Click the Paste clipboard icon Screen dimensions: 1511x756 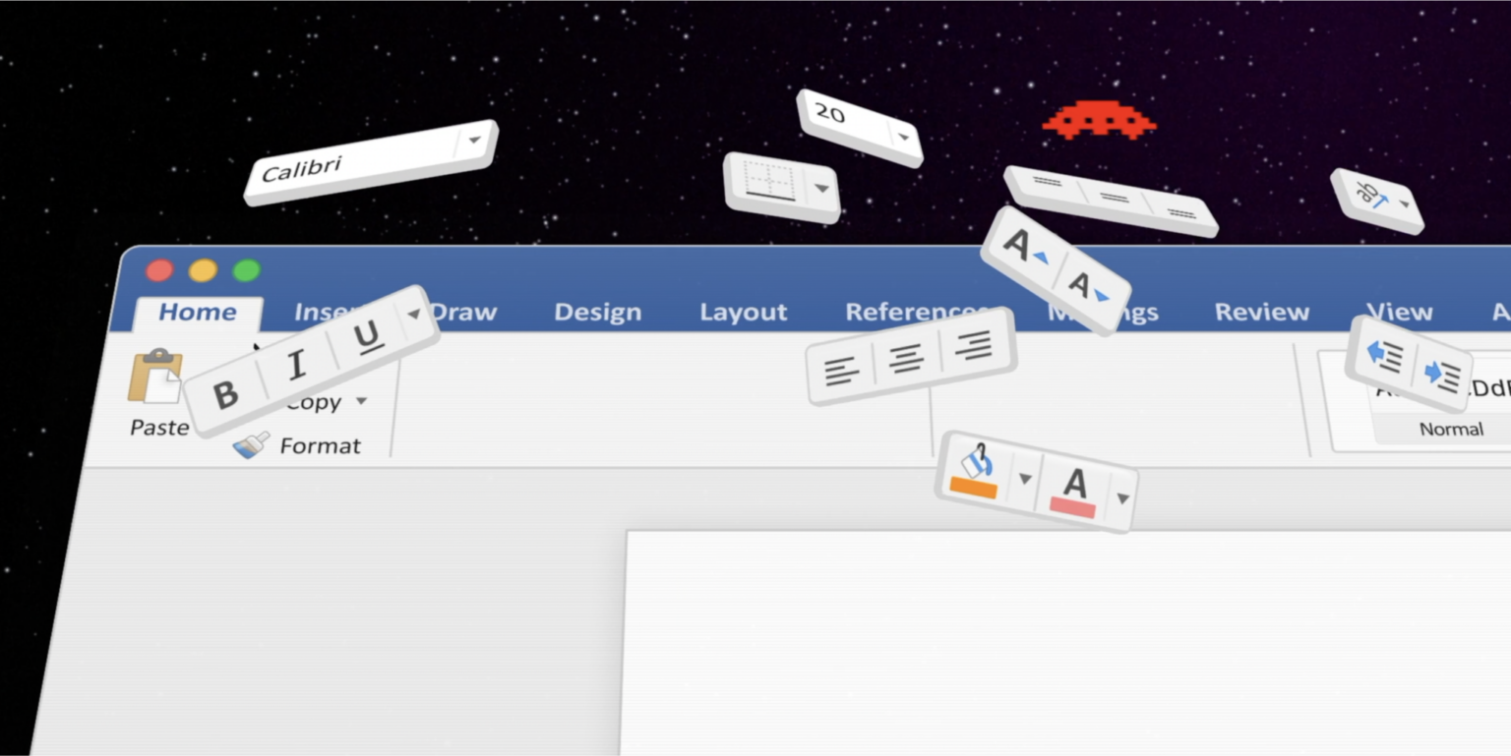155,377
